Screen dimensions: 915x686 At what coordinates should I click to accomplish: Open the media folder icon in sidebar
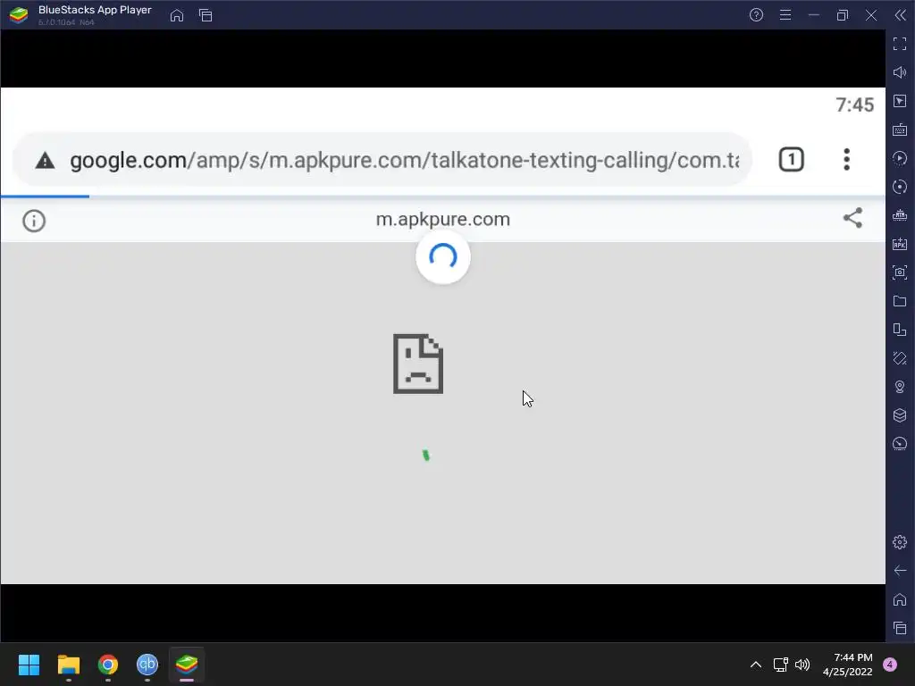(900, 301)
